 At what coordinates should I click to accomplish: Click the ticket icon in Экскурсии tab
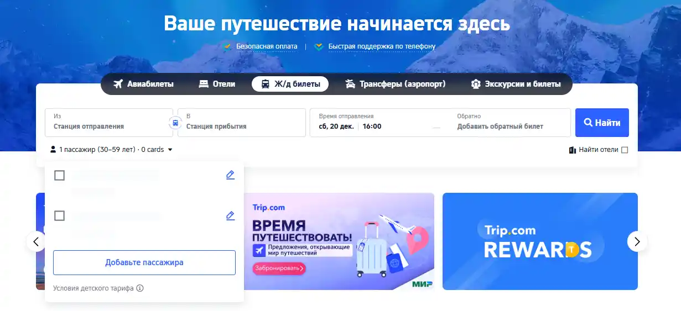pyautogui.click(x=475, y=84)
